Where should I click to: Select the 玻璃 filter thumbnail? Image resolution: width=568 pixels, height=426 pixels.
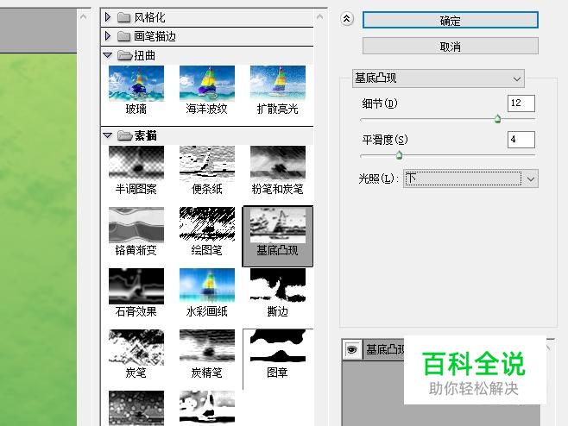point(136,84)
